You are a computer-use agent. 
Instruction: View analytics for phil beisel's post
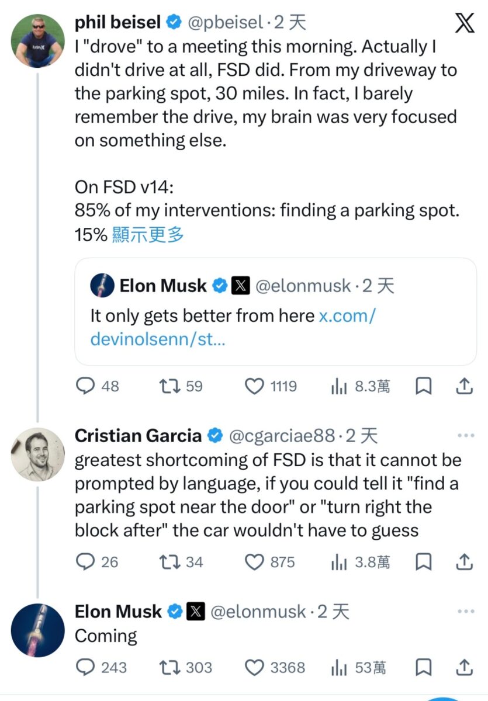(x=338, y=386)
